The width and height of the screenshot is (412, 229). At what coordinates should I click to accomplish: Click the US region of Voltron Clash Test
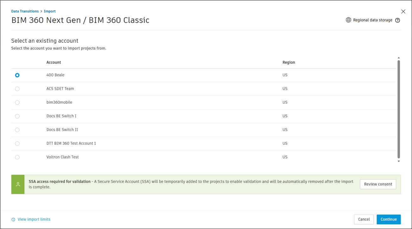(285, 157)
